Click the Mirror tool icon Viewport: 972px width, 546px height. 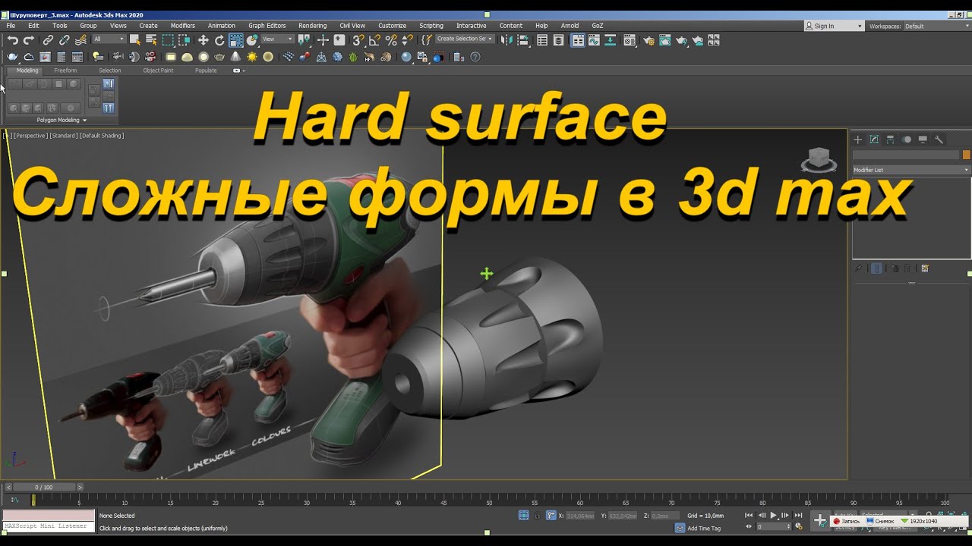coord(507,40)
